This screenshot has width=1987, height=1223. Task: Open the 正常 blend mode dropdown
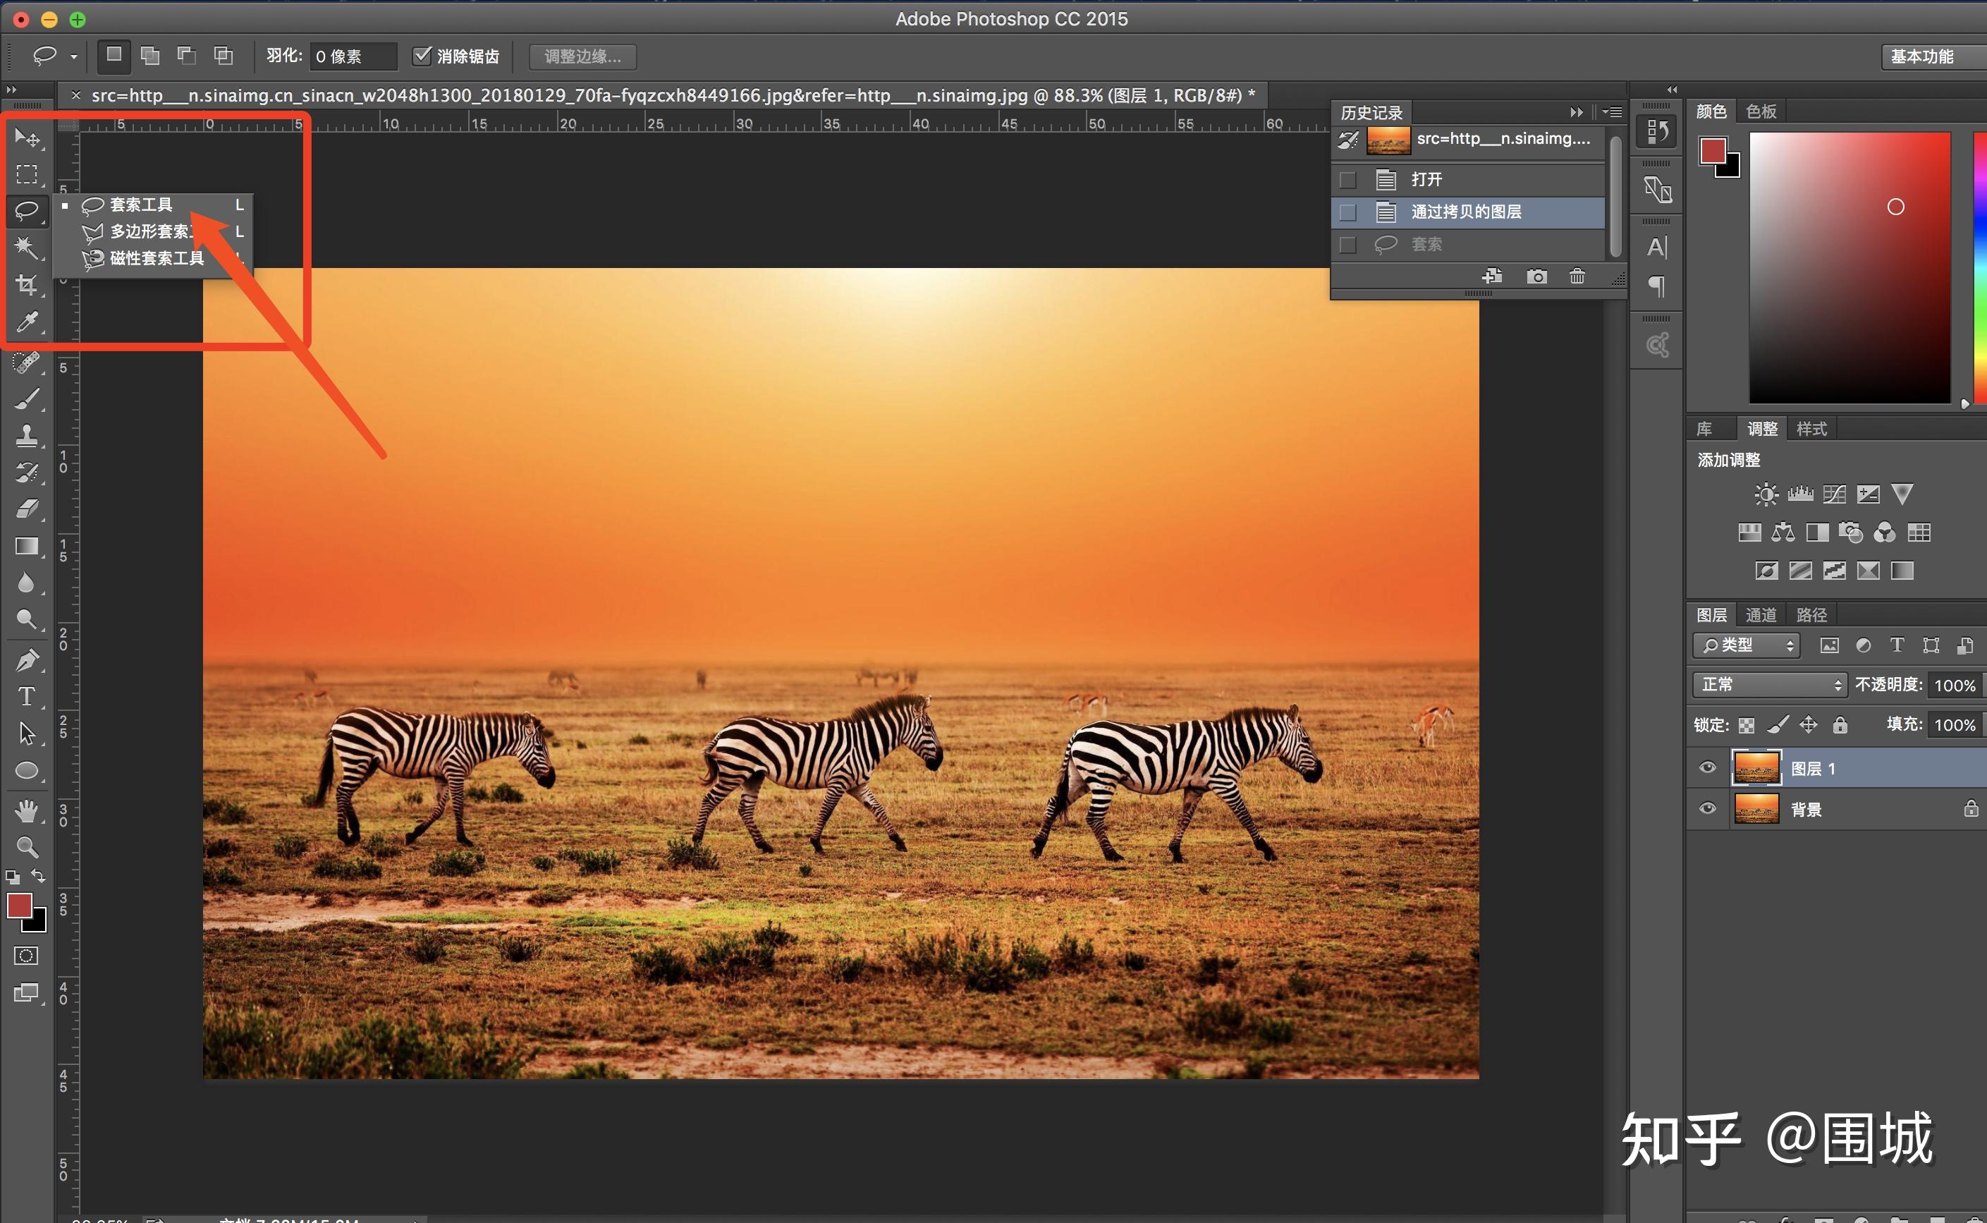click(1770, 685)
